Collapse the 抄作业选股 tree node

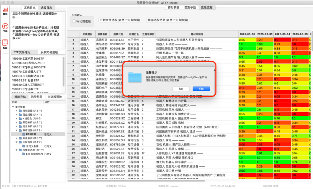point(17,150)
